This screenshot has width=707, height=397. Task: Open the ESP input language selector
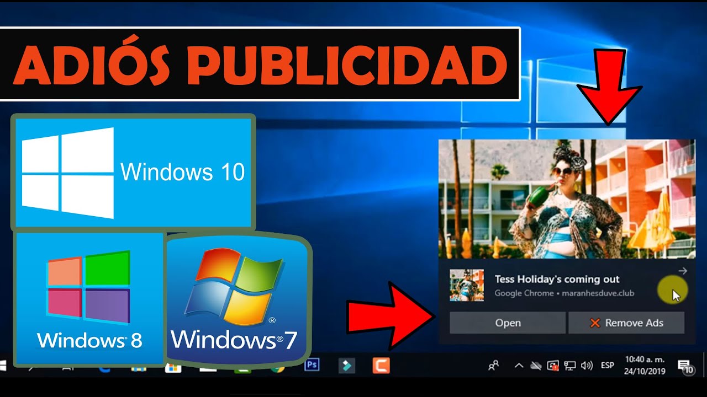click(608, 365)
